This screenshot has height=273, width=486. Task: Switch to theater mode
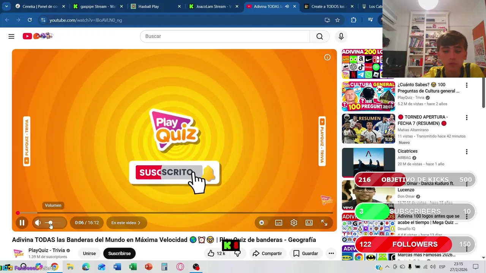pos(309,223)
